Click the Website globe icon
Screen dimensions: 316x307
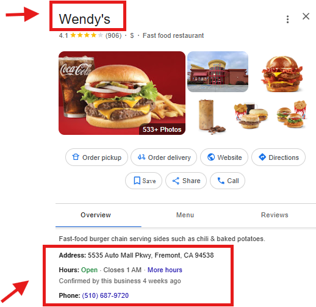click(x=211, y=157)
